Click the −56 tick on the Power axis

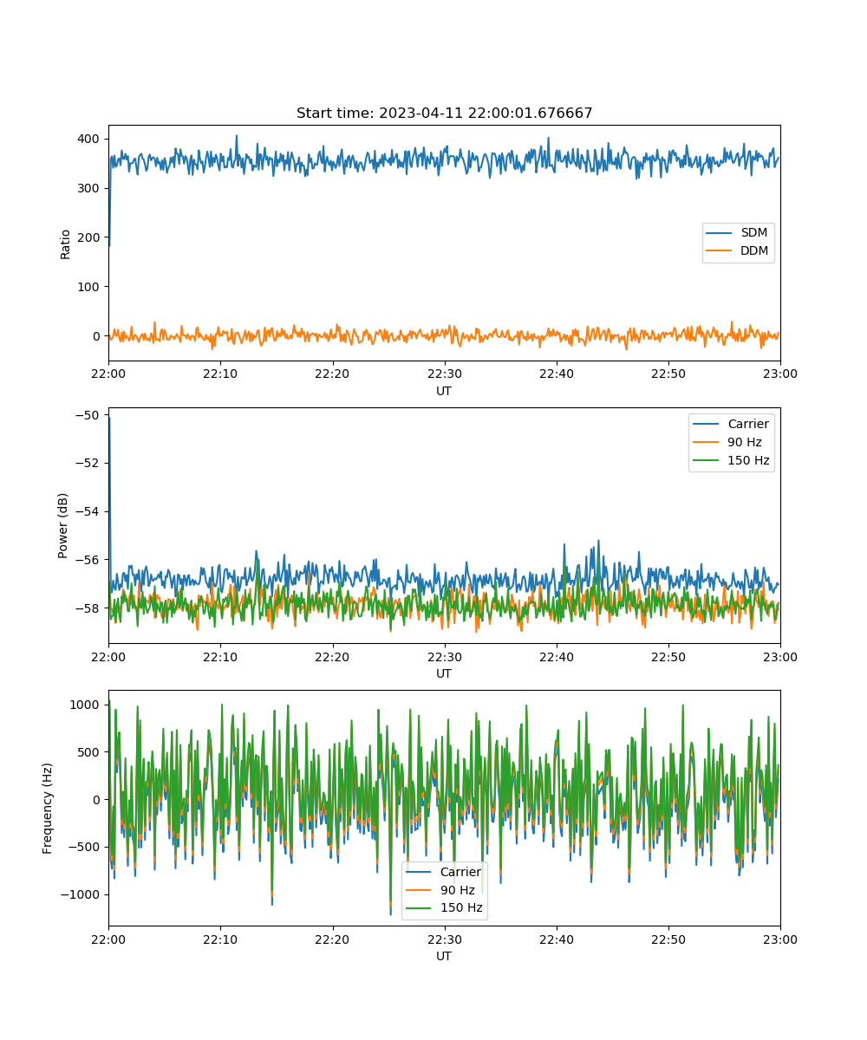coord(88,560)
